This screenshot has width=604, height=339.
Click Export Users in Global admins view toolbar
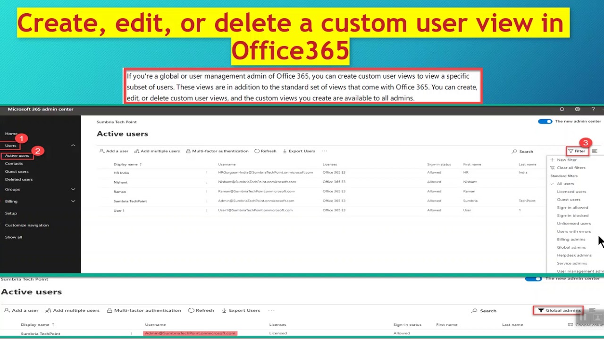(241, 310)
